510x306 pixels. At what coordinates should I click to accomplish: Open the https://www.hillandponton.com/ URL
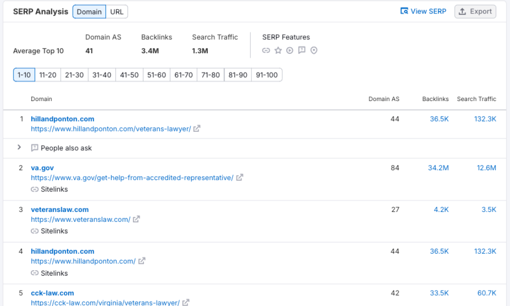click(x=83, y=261)
